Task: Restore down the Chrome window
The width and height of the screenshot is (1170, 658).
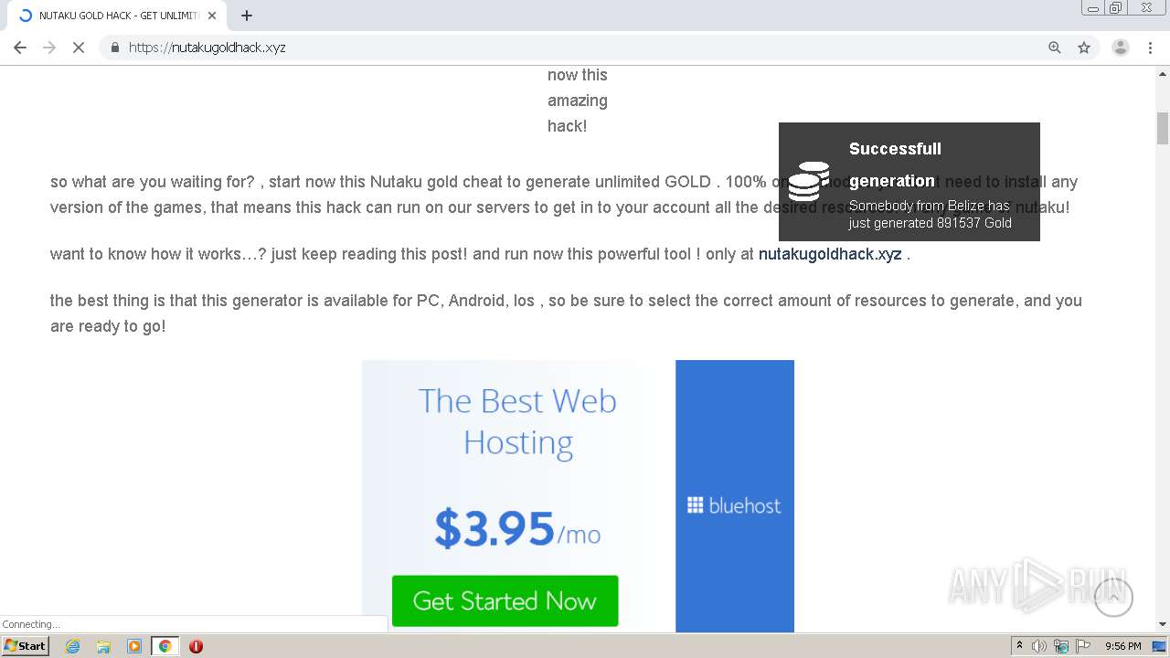Action: point(1116,8)
